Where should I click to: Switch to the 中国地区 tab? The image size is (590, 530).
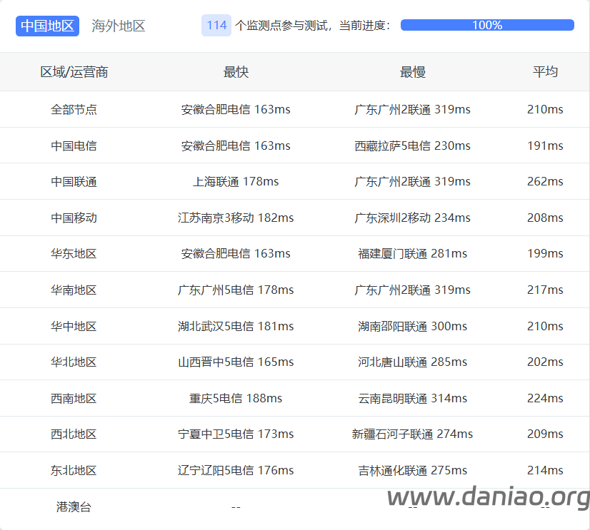click(x=47, y=26)
